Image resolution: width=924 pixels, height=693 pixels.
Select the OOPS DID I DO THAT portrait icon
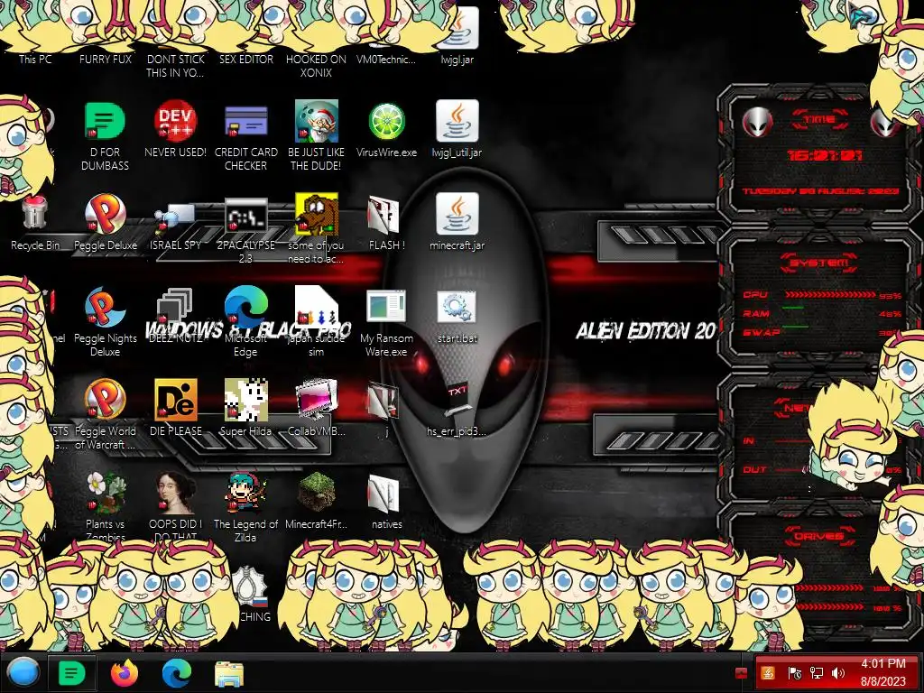click(175, 493)
